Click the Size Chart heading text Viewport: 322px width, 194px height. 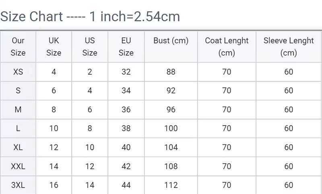[x=90, y=17]
